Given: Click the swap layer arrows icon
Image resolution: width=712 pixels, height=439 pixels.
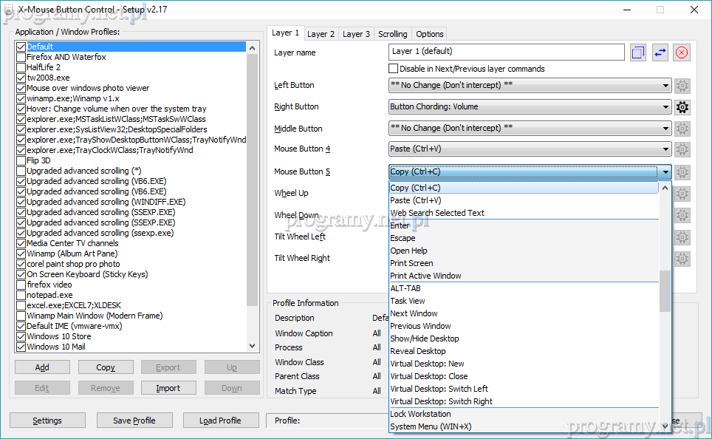Looking at the screenshot, I should tap(660, 52).
